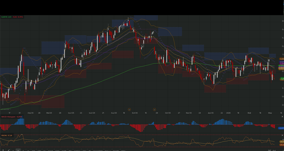
Task: Select the dark blue 3,02 price tag
Action: click(x=282, y=62)
